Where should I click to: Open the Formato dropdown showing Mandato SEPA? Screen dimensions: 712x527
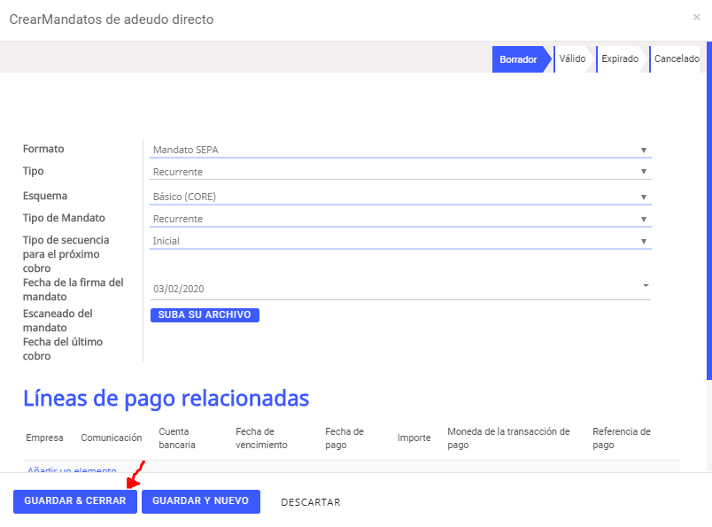tap(400, 150)
